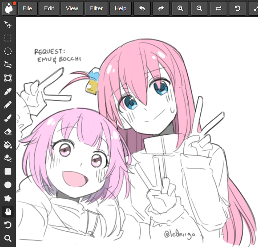Click the app flame logo icon
Screen dimensions: 258x247
[x=9, y=8]
